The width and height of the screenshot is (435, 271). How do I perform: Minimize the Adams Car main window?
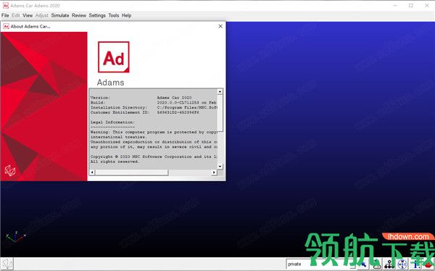395,5
